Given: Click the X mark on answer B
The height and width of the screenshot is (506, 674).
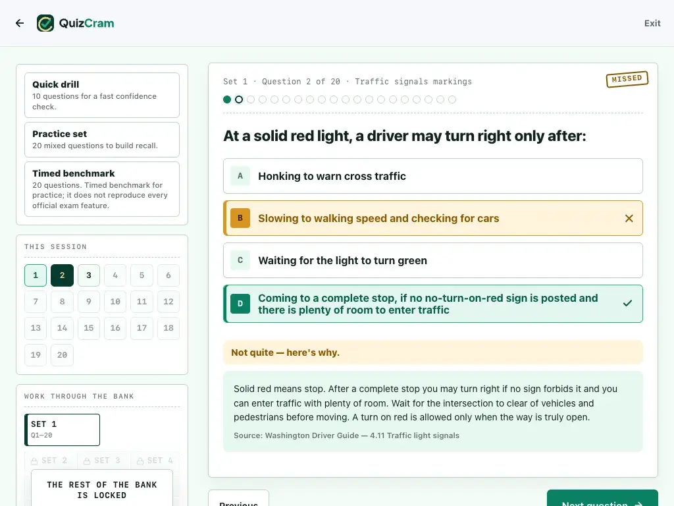Looking at the screenshot, I should coord(629,219).
